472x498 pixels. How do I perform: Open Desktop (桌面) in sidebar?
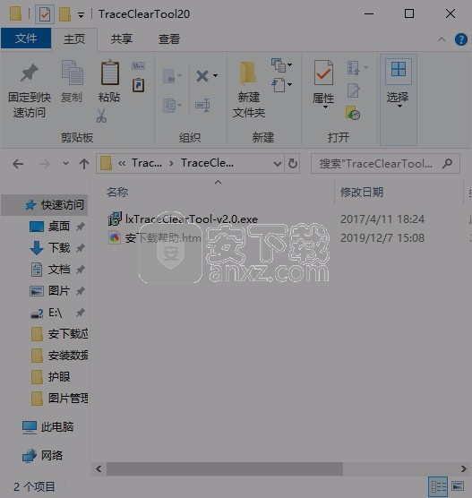pyautogui.click(x=59, y=227)
